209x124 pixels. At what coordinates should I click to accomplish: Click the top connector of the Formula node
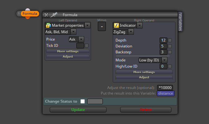[x=28, y=10]
